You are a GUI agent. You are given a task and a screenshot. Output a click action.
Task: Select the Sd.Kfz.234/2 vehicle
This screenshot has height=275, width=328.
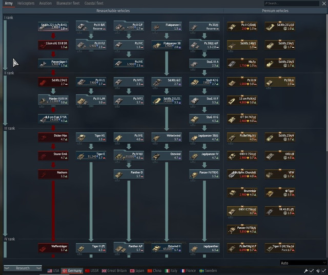(53, 82)
